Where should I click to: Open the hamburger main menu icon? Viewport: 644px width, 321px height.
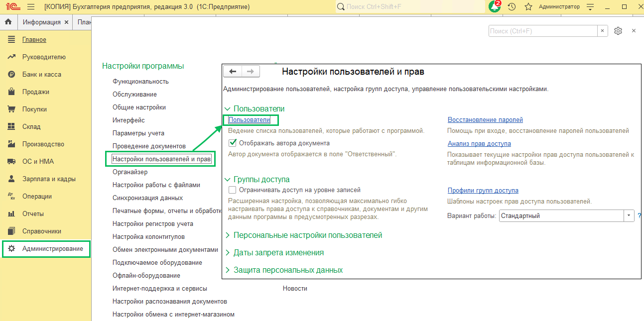coord(30,7)
